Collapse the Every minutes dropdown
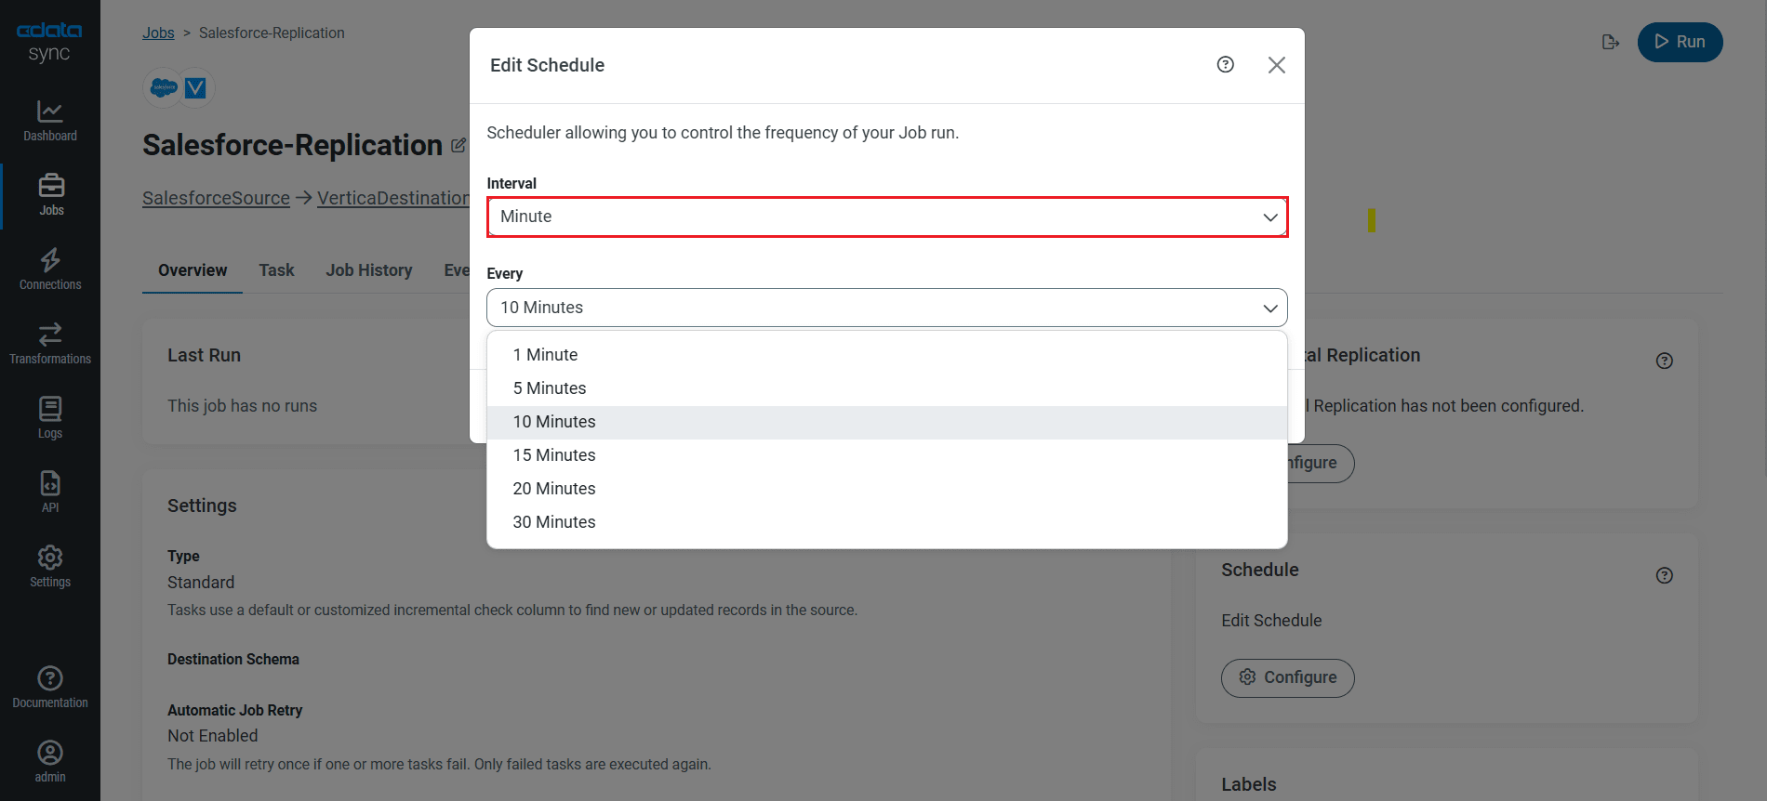This screenshot has width=1767, height=801. pos(886,308)
